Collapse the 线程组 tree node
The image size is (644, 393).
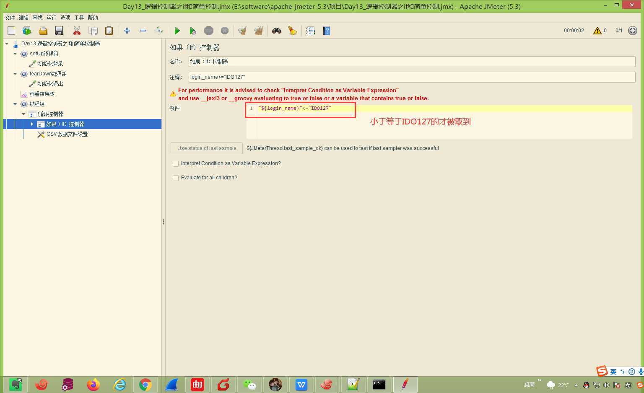pyautogui.click(x=16, y=104)
